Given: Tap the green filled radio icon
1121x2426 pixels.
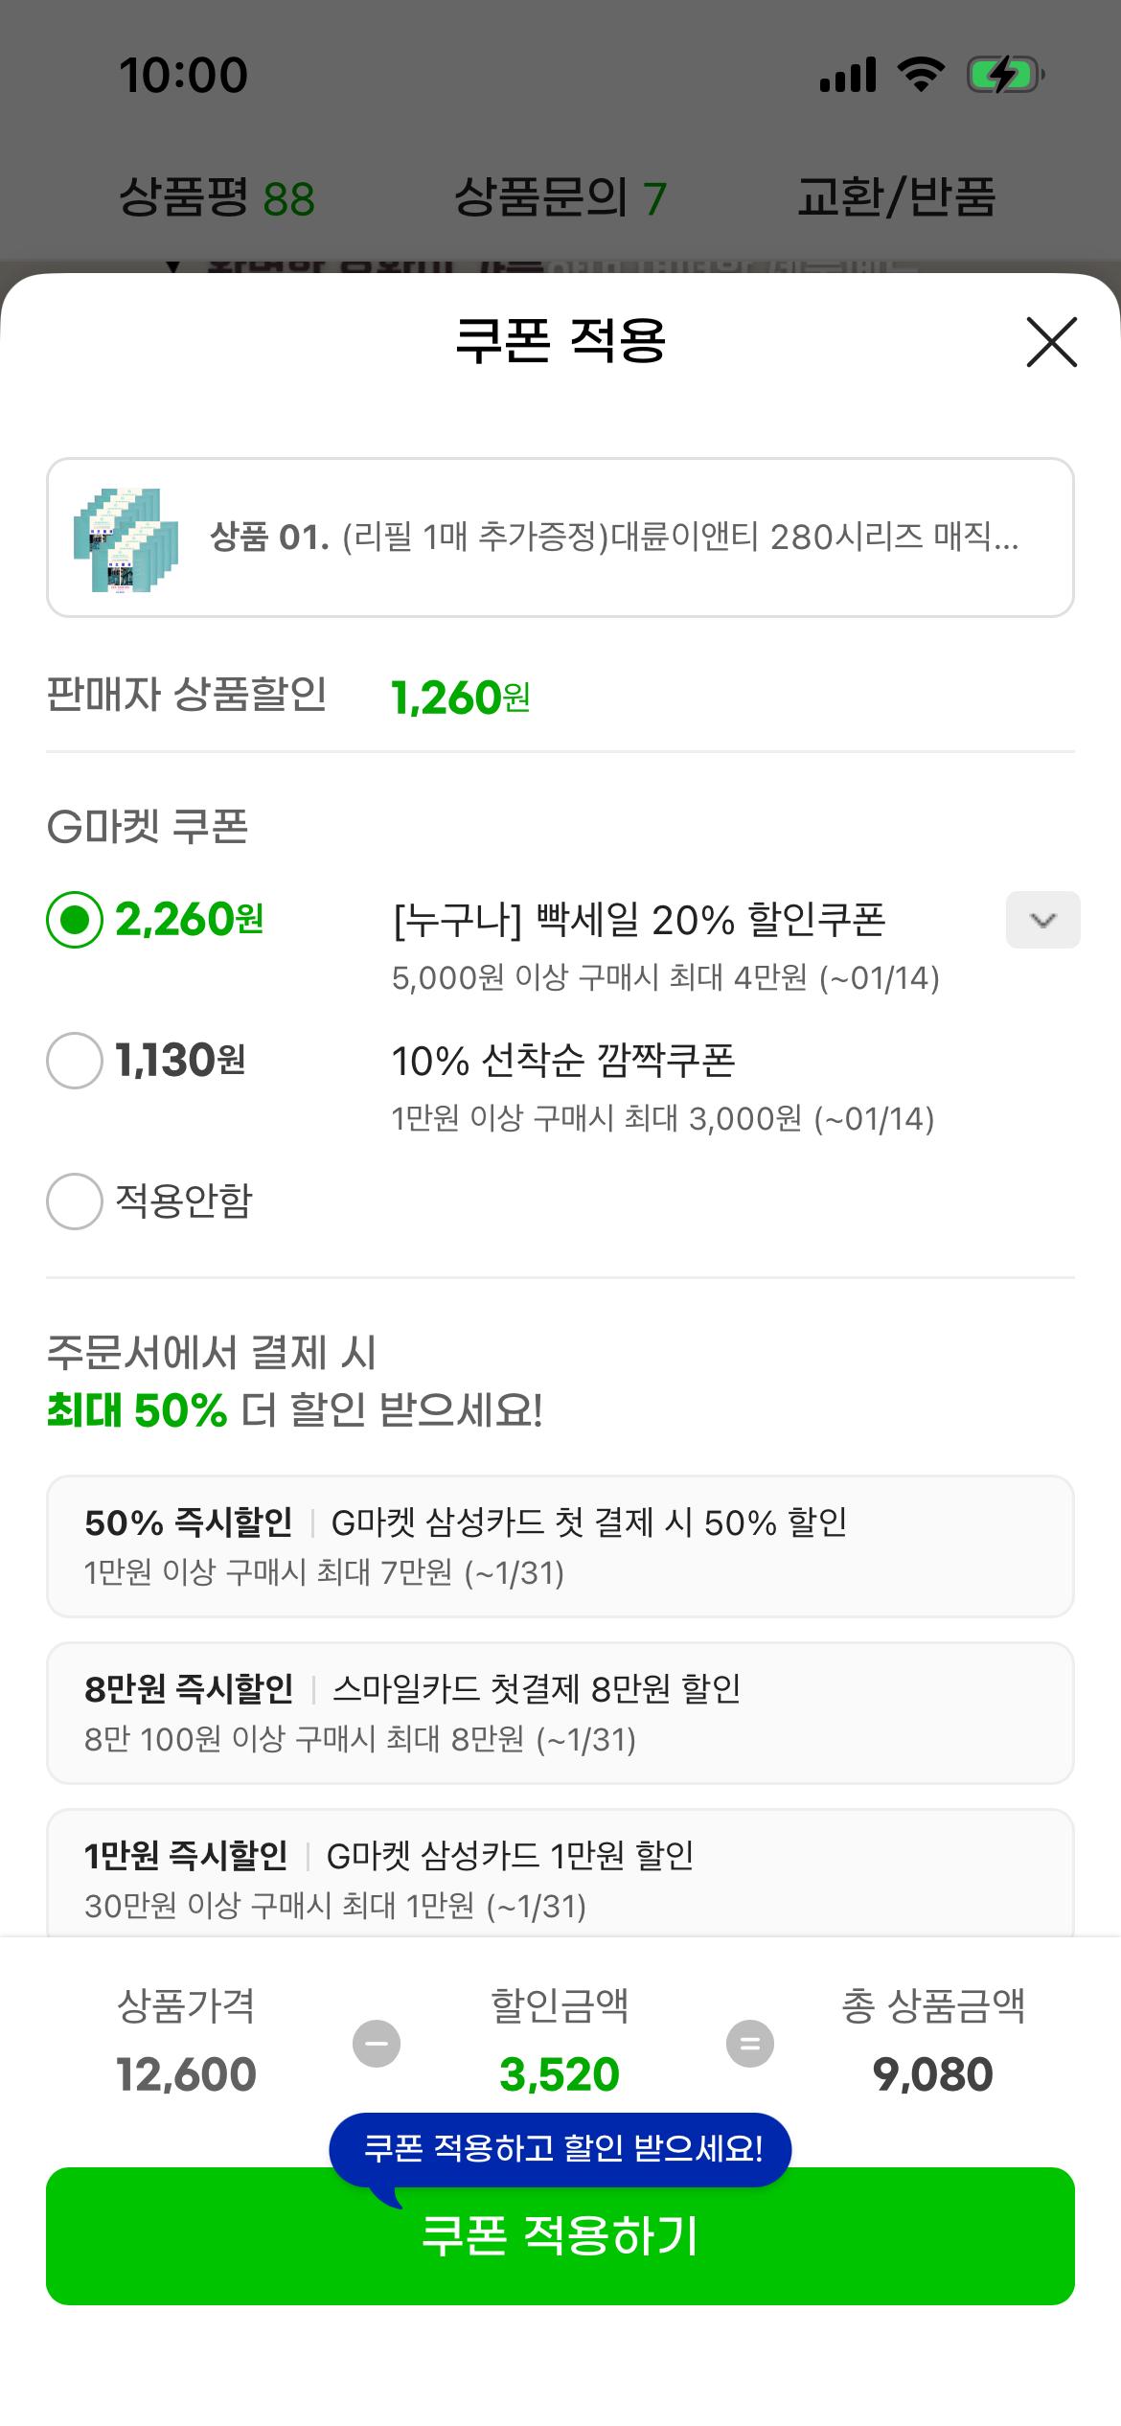Looking at the screenshot, I should click(x=74, y=922).
